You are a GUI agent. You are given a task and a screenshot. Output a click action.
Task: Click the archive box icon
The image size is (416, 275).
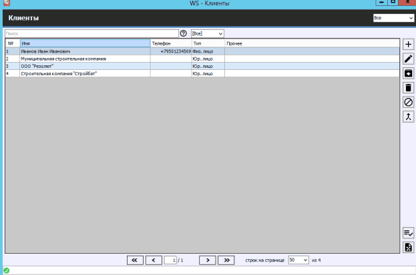[408, 73]
